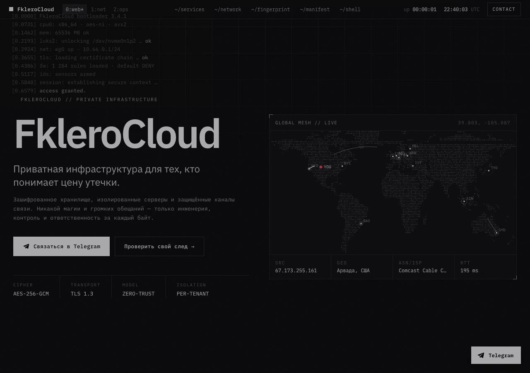Viewport: 530px width, 373px height.
Task: Click the HEL node marker
Action: point(410,148)
